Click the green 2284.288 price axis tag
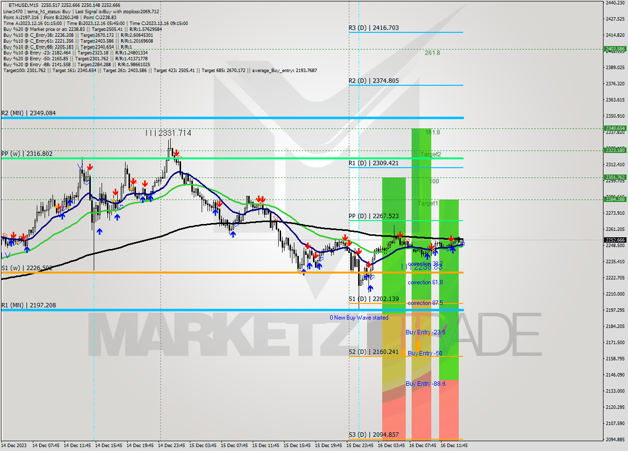The width and height of the screenshot is (628, 451). click(615, 199)
